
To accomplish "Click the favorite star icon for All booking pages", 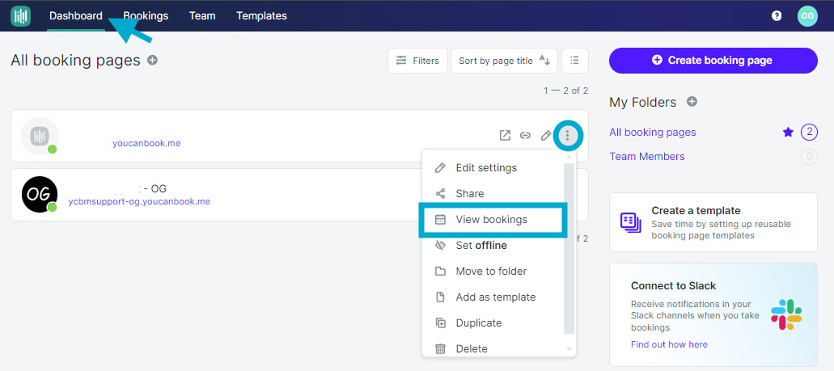I will (788, 133).
